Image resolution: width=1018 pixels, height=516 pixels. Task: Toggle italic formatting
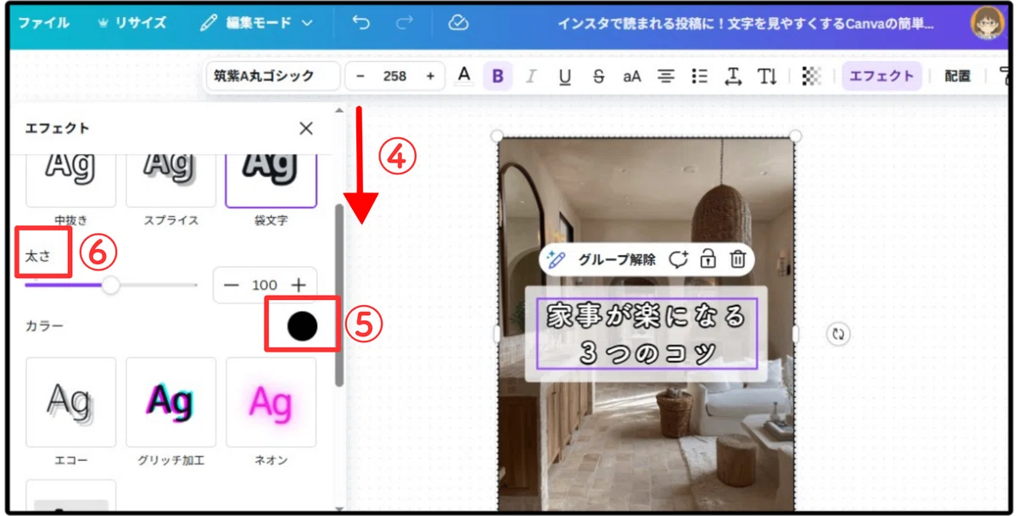pos(531,76)
